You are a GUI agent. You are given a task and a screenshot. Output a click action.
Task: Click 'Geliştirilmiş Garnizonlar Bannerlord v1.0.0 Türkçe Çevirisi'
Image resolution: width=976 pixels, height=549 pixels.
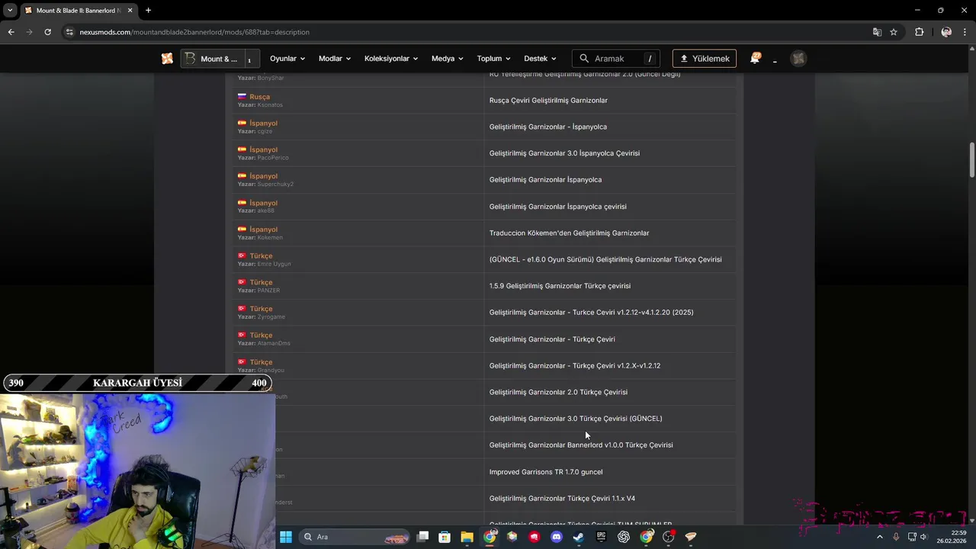[x=581, y=445]
